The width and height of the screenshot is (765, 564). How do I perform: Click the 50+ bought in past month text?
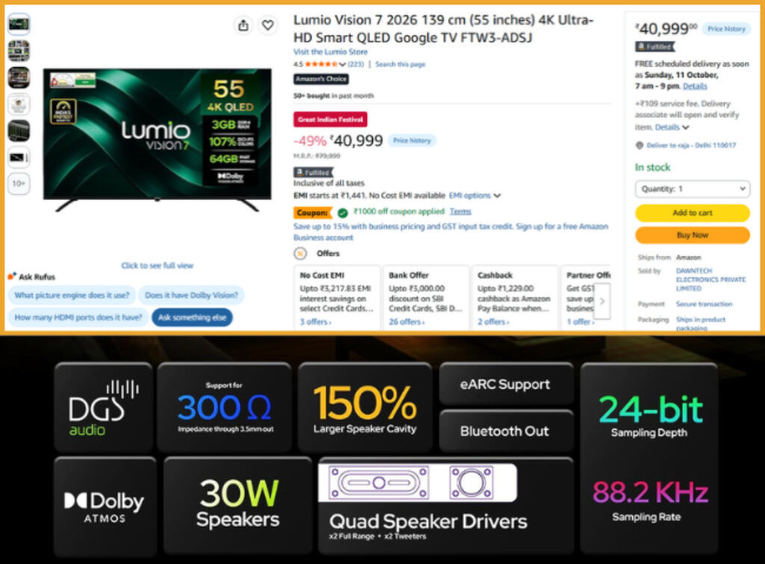[333, 96]
